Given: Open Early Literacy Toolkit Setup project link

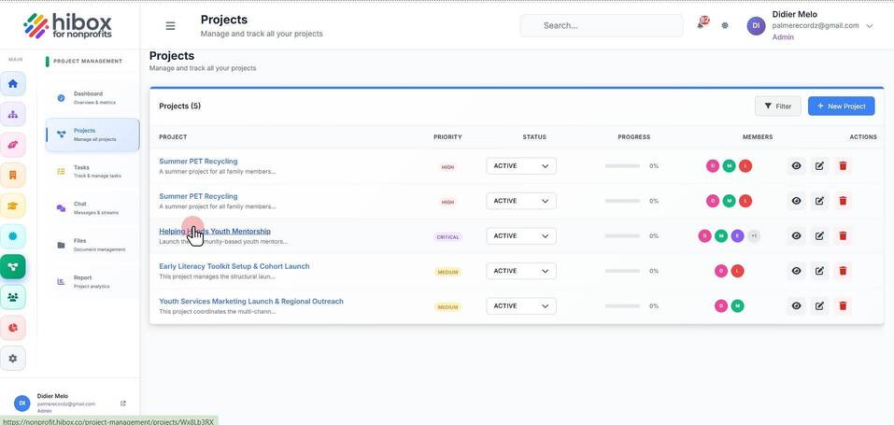Looking at the screenshot, I should (234, 266).
